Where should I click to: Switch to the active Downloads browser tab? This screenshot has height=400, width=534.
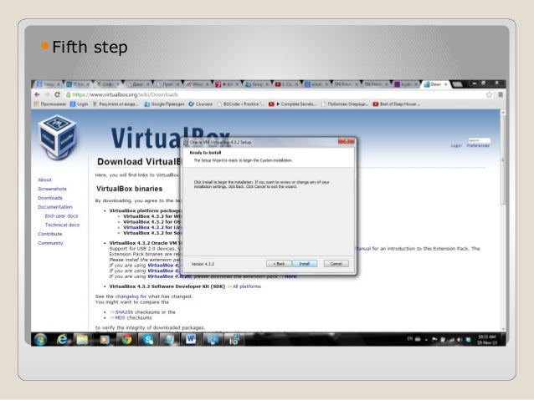point(436,84)
